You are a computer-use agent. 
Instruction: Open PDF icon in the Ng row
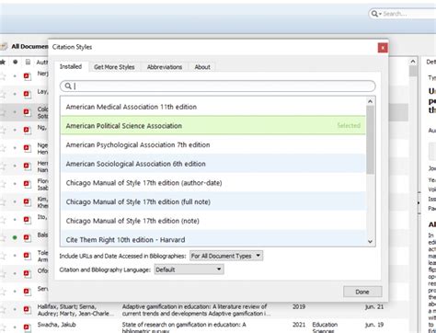coord(27,130)
